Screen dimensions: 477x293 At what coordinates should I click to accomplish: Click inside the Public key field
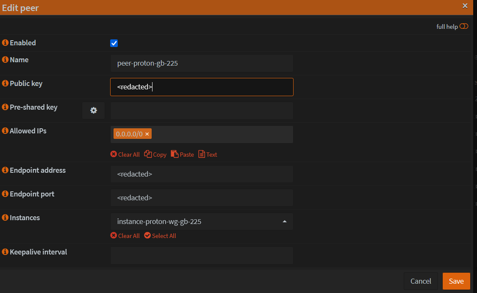[x=201, y=87]
